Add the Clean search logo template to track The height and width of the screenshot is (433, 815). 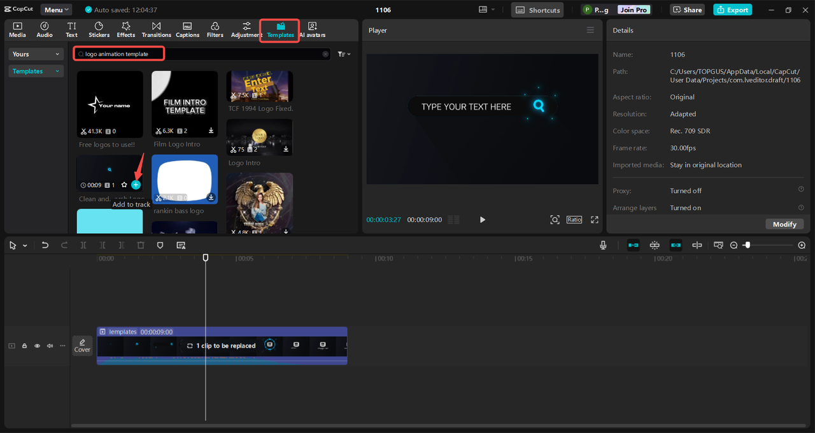pyautogui.click(x=136, y=185)
